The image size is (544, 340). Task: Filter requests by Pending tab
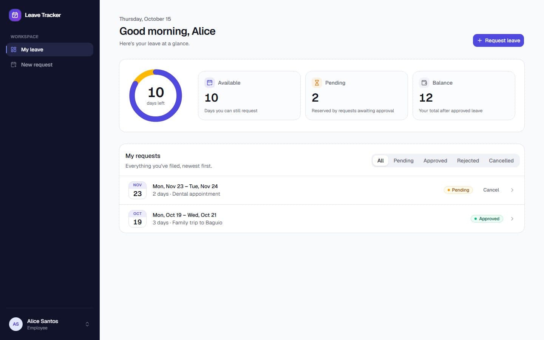(403, 161)
